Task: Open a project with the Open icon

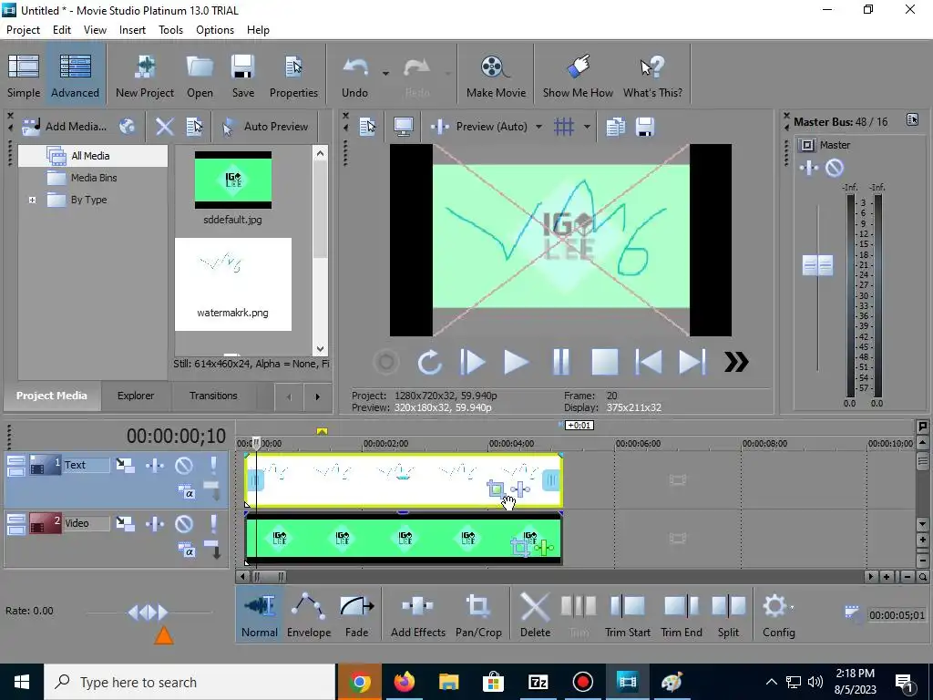Action: click(x=200, y=76)
